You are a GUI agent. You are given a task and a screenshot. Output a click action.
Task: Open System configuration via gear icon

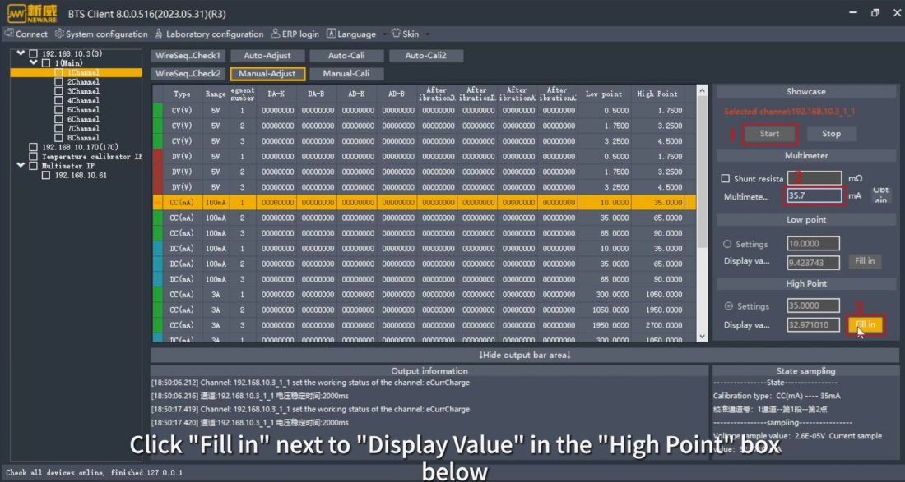[x=59, y=34]
